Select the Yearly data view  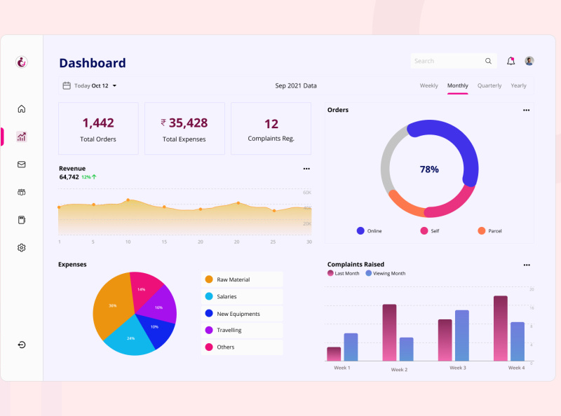519,85
